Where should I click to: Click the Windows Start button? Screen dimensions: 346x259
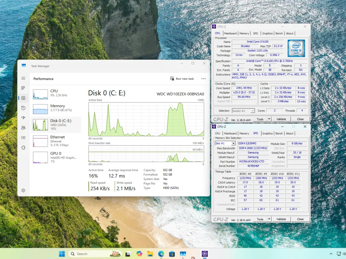click(62, 254)
